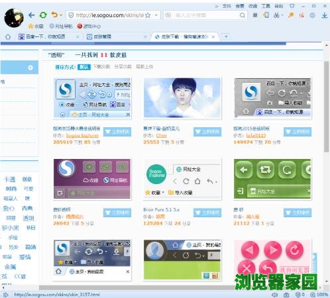
Task: Click the blue sidebar bar with round arrow
Action: point(19,68)
